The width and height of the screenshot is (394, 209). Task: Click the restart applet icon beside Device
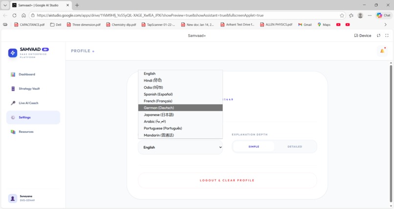379,36
